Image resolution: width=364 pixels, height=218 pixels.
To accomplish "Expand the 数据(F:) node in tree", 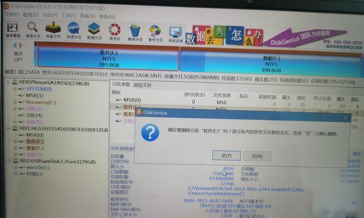I will point(15,148).
